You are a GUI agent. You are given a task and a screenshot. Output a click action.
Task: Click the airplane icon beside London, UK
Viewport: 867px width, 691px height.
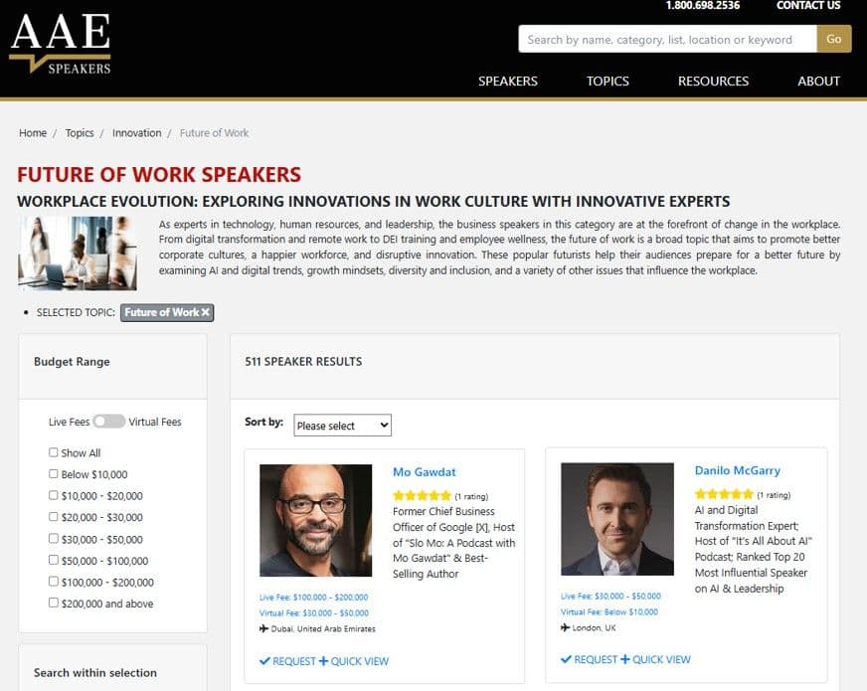click(565, 627)
